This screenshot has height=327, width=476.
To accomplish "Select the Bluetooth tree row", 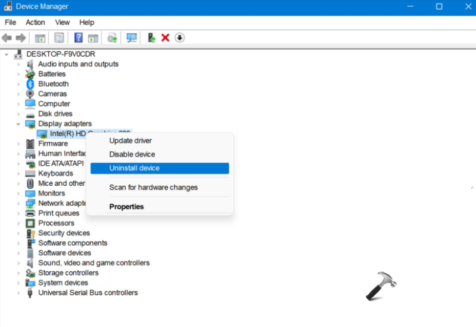I will point(53,84).
